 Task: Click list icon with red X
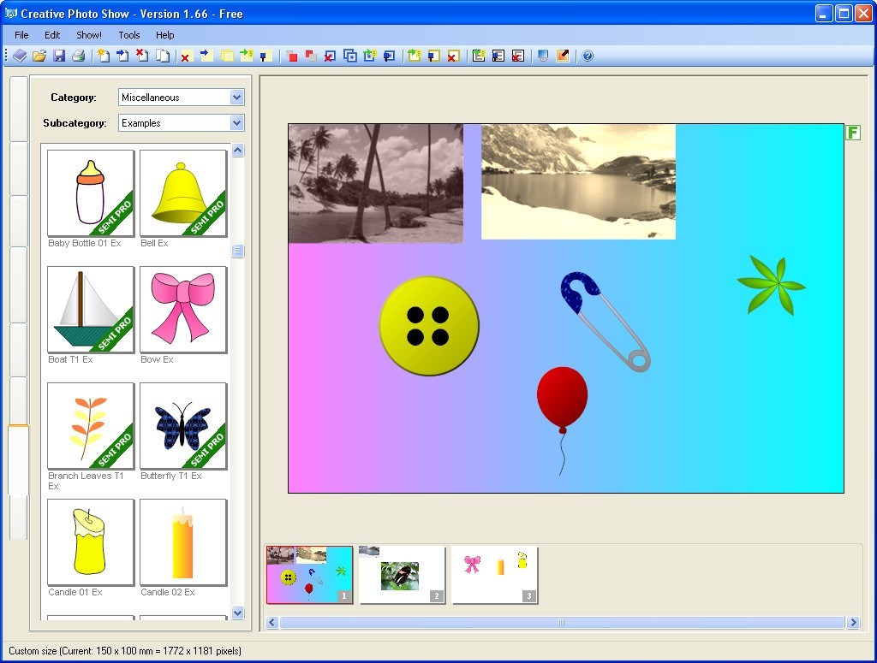tap(518, 56)
